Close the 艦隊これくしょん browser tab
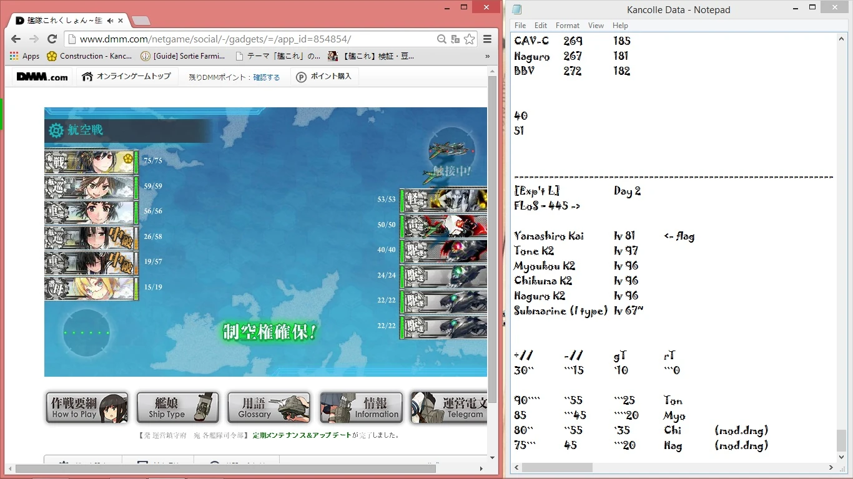Screen dimensions: 853x479 [121, 21]
